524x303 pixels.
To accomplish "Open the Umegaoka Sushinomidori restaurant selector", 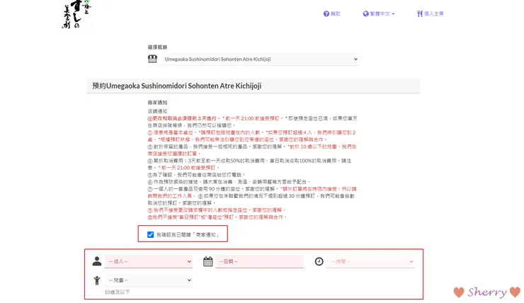I will [x=259, y=59].
